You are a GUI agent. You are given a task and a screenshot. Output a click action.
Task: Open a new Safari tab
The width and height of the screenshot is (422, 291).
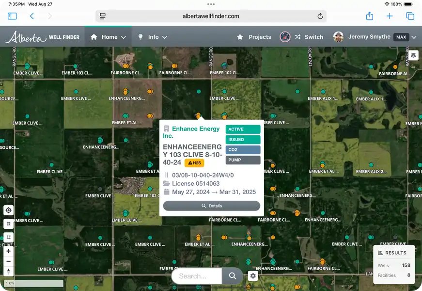(390, 16)
